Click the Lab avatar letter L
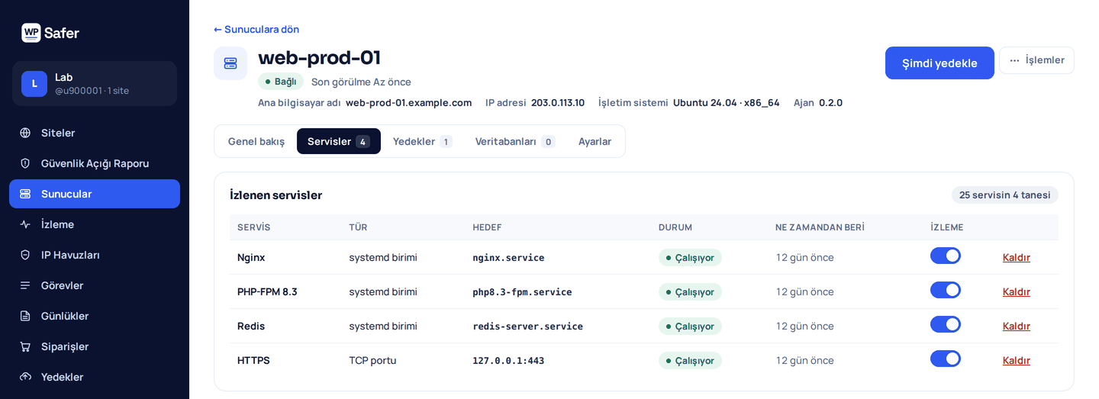This screenshot has width=1099, height=399. [x=34, y=84]
